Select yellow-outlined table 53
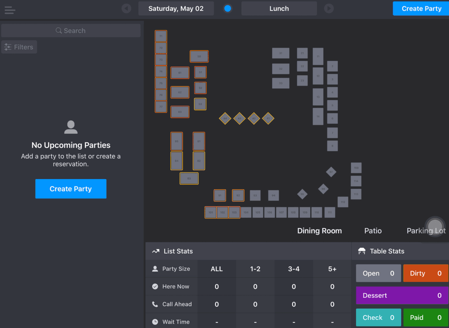 (200, 104)
